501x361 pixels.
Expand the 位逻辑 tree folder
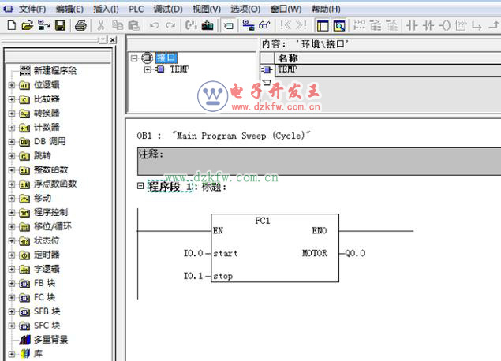click(x=11, y=85)
